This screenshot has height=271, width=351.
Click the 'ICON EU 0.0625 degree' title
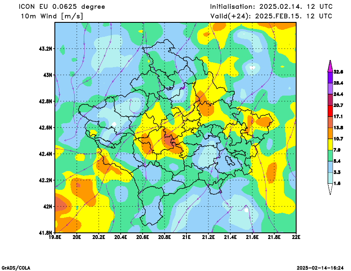click(x=62, y=7)
